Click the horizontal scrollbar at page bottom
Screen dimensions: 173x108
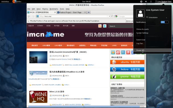pos(84,107)
